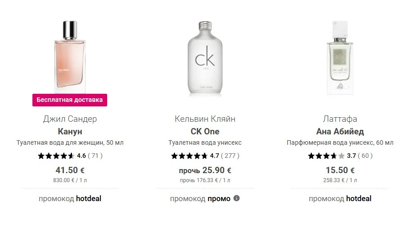Open the CK One product title
The height and width of the screenshot is (225, 407).
pyautogui.click(x=205, y=132)
